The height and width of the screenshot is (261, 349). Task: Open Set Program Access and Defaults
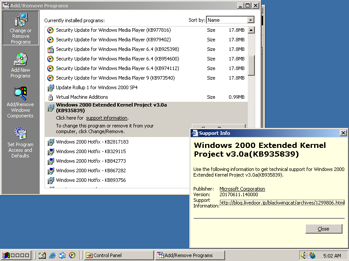click(20, 142)
